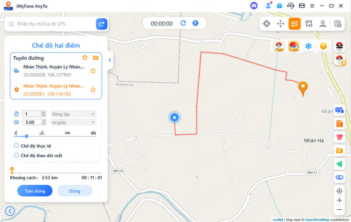Select the Teleport mode crosshair icon
The height and width of the screenshot is (222, 351).
(x=266, y=24)
